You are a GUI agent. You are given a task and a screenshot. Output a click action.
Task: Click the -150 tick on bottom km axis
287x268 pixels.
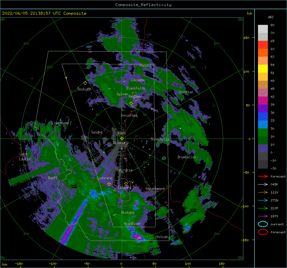point(19,264)
